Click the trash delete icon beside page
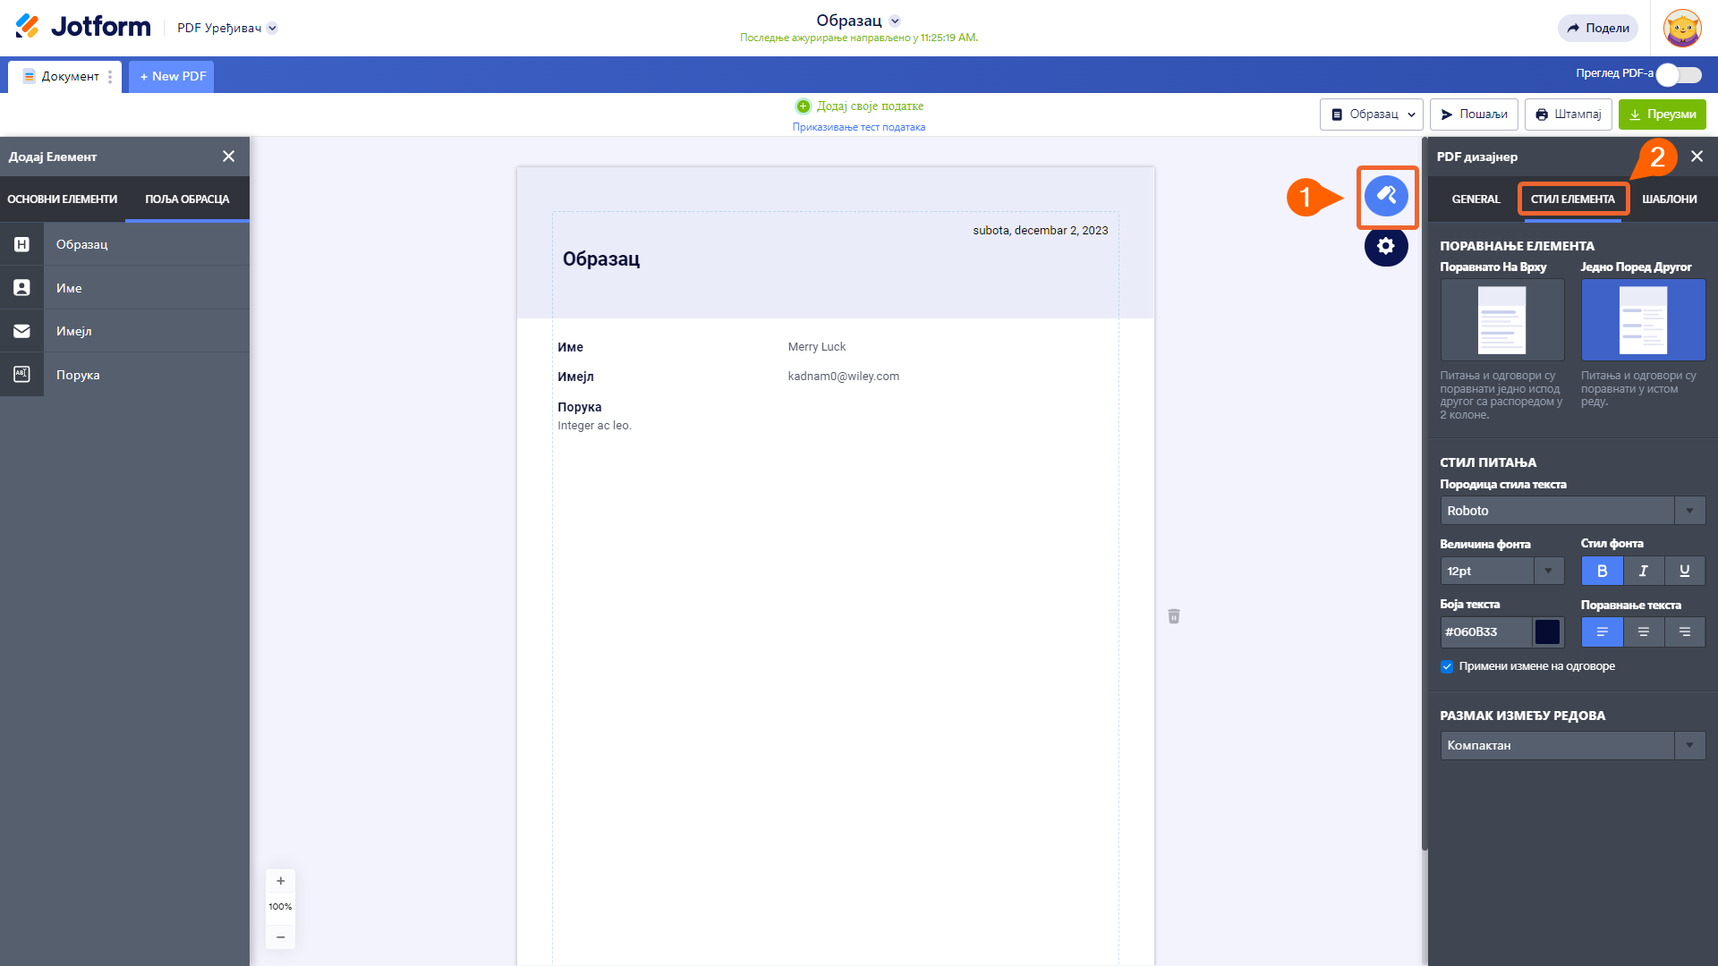This screenshot has width=1718, height=966. [x=1173, y=616]
